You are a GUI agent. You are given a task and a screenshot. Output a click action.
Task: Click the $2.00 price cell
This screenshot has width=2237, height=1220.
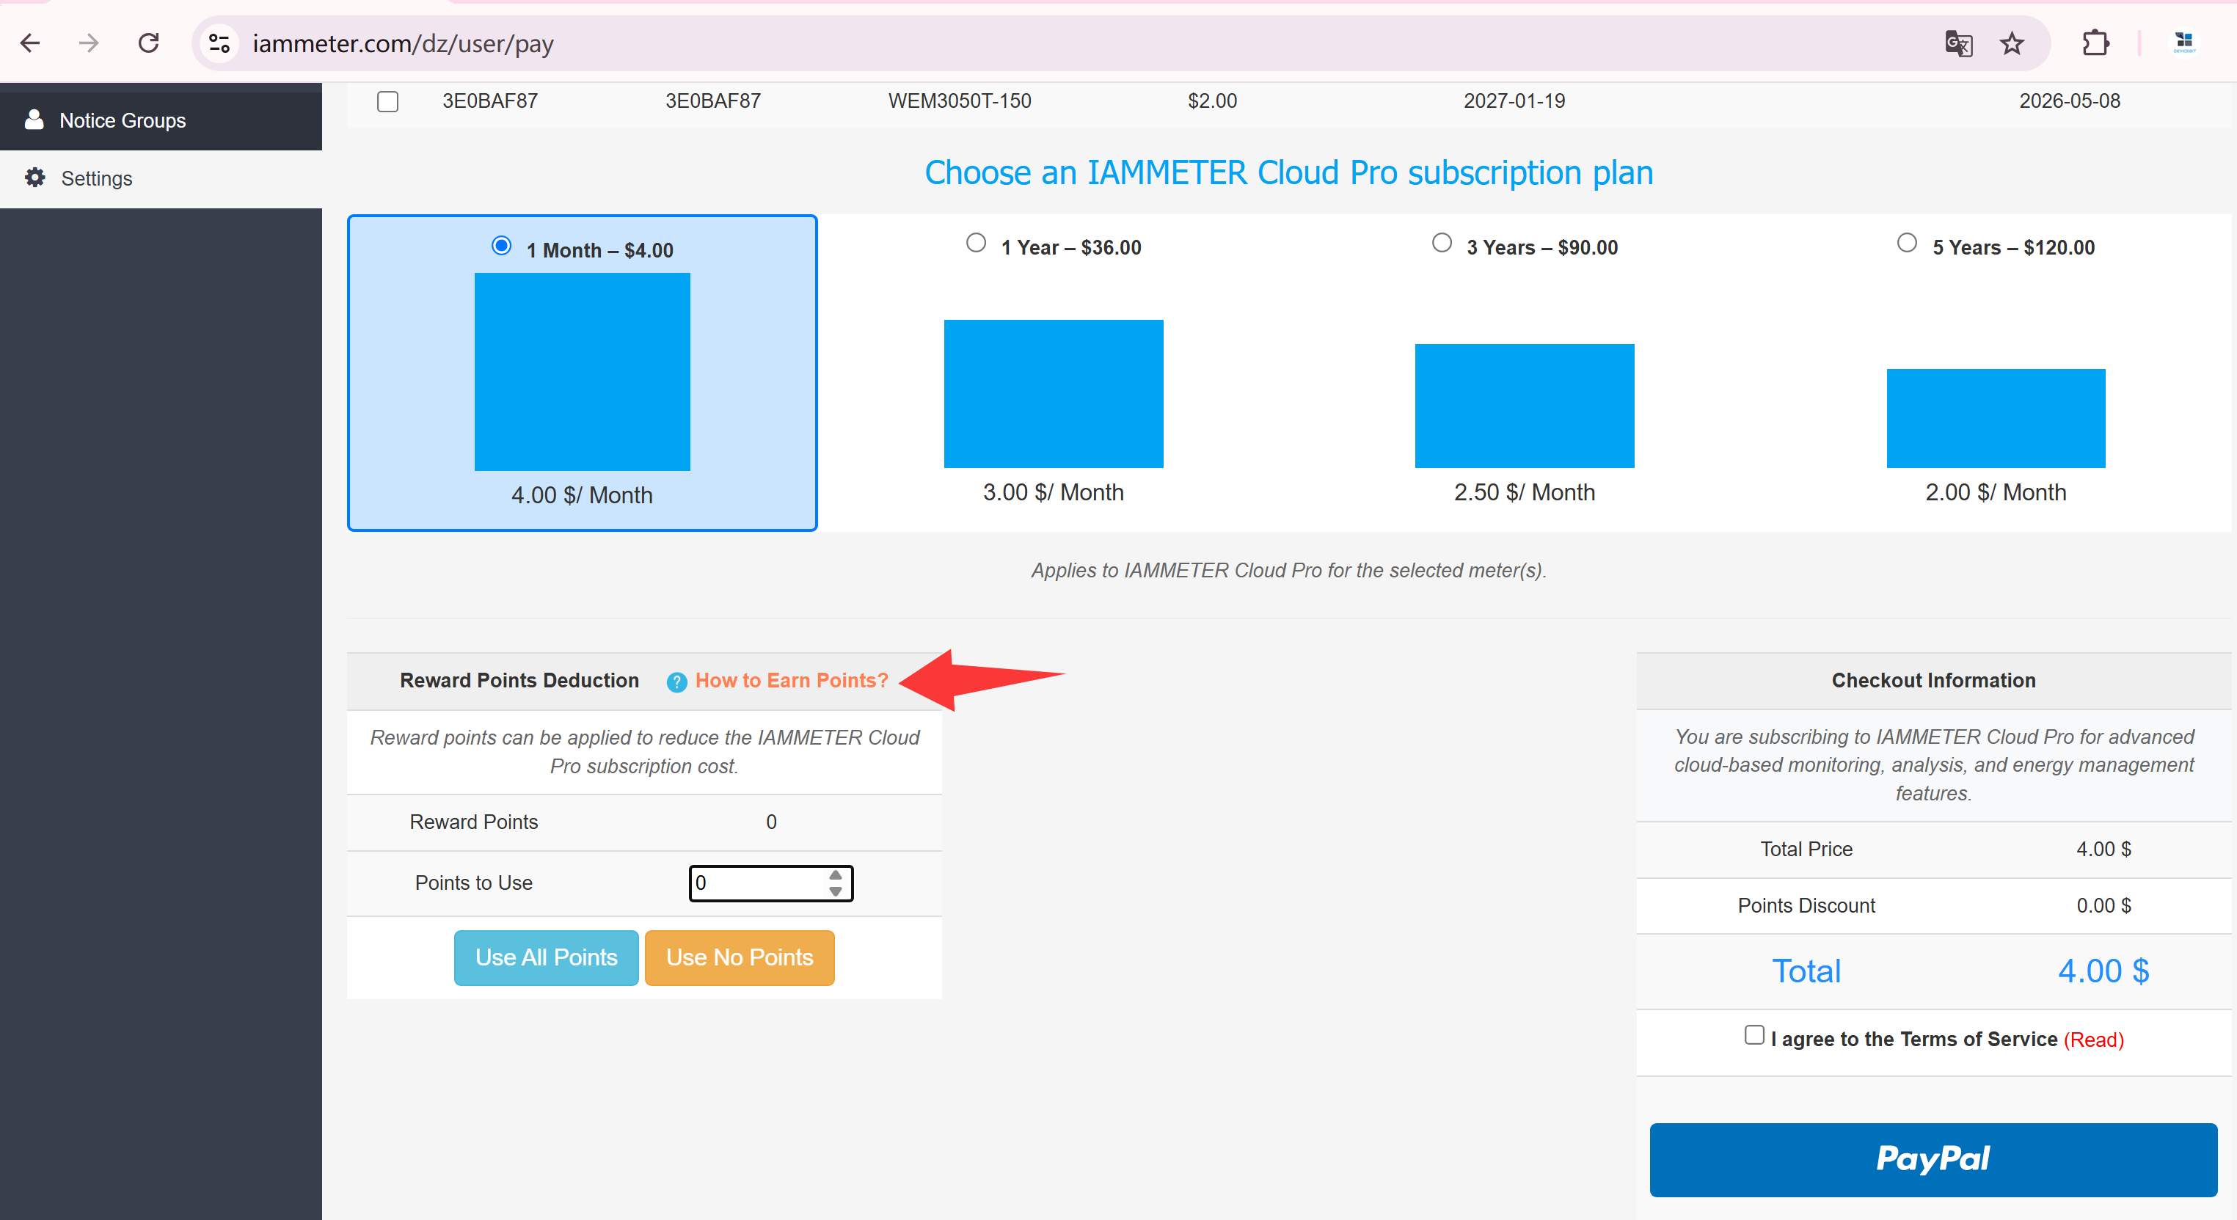pyautogui.click(x=1212, y=101)
